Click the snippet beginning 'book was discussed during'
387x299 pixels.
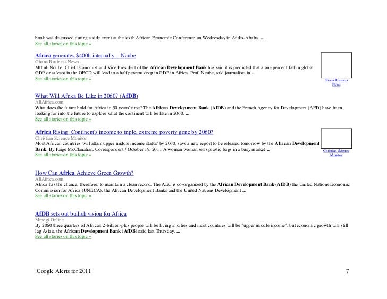pos(149,38)
